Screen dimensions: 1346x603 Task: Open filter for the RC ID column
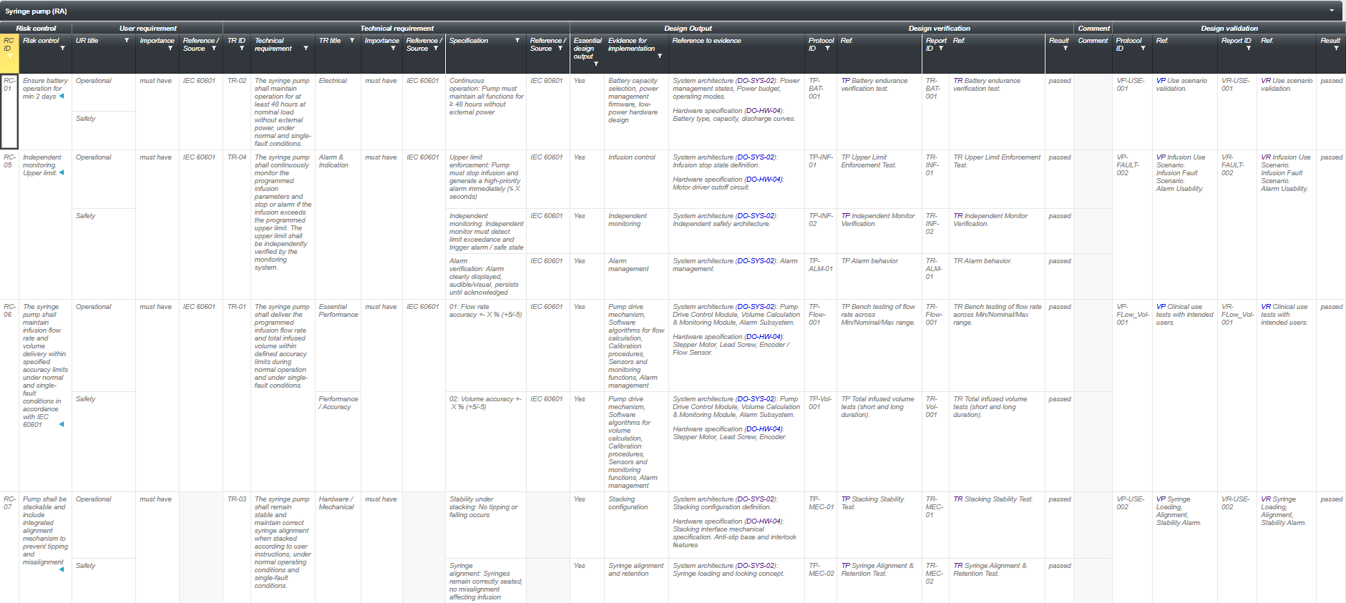tap(9, 57)
